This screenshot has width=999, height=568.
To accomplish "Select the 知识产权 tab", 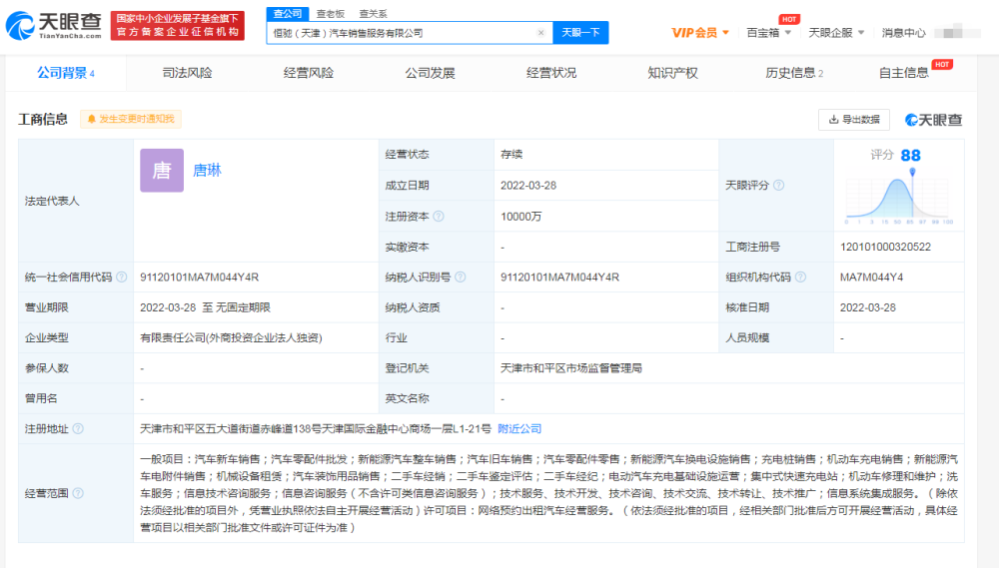I will pyautogui.click(x=672, y=73).
